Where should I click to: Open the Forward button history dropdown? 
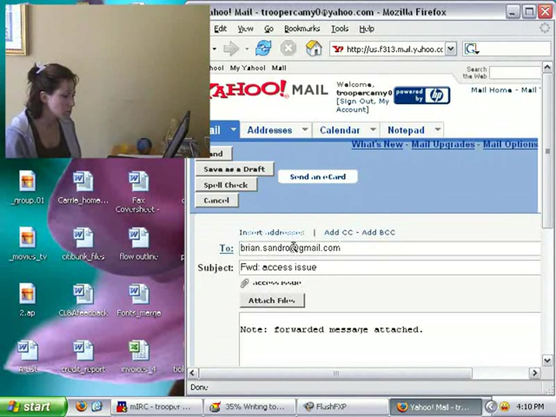[247, 49]
